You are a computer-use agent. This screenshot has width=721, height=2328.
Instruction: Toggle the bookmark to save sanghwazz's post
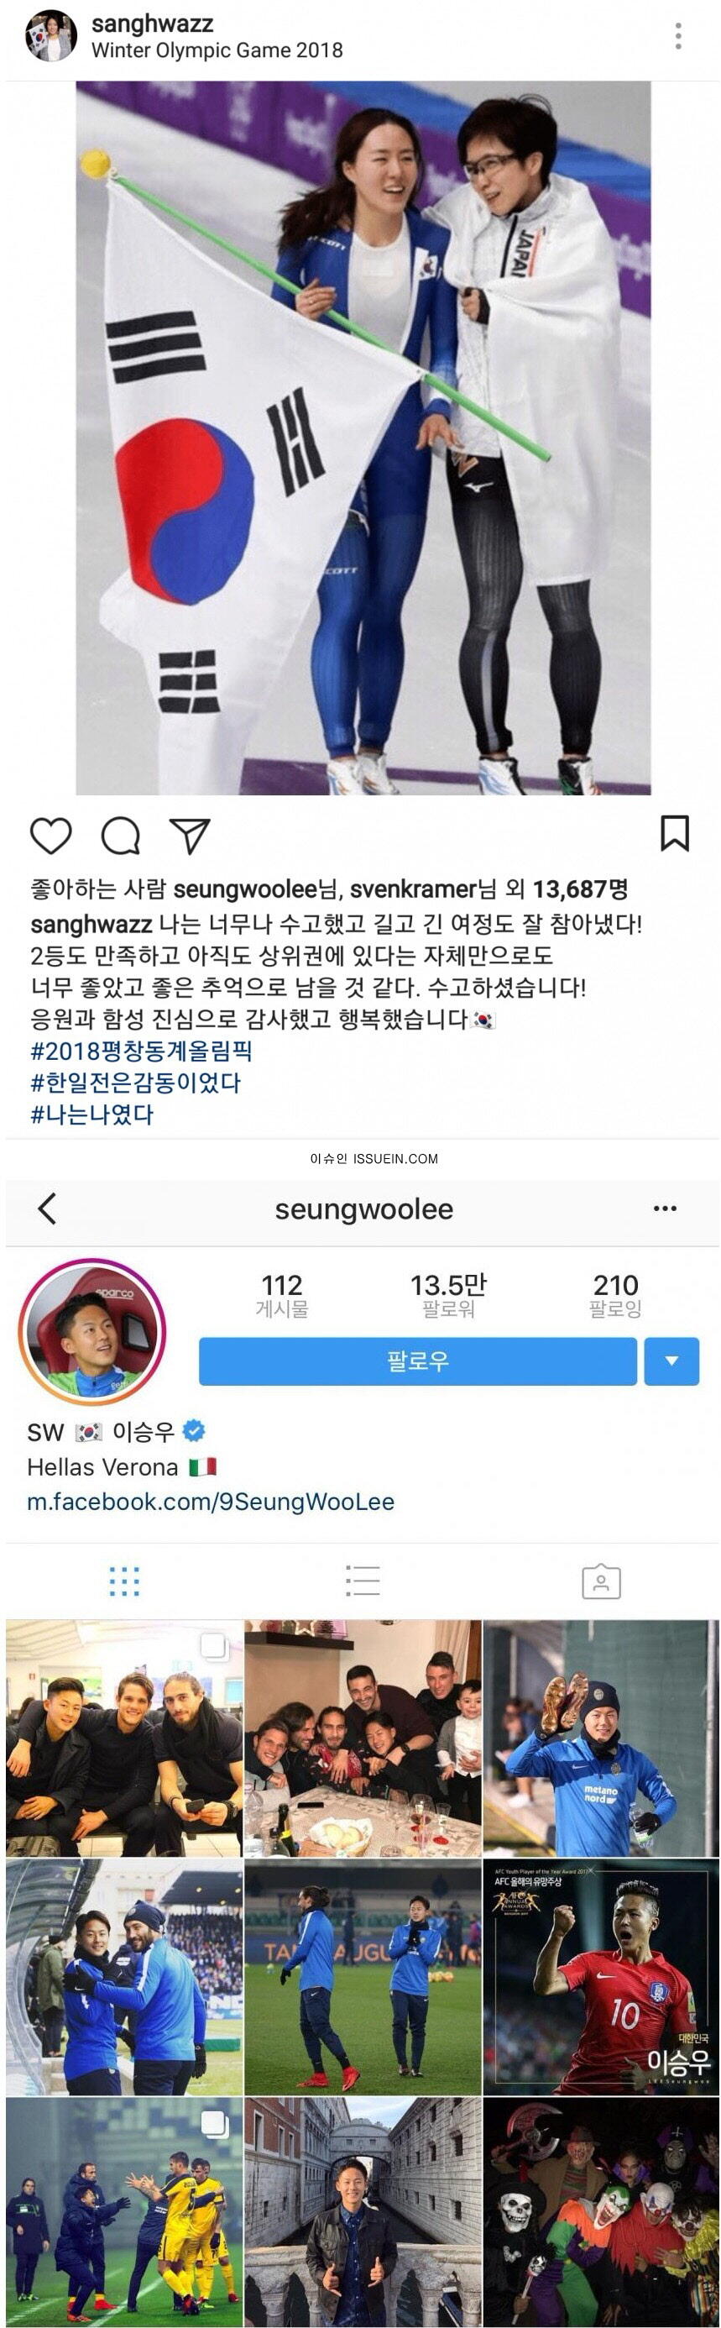tap(674, 833)
